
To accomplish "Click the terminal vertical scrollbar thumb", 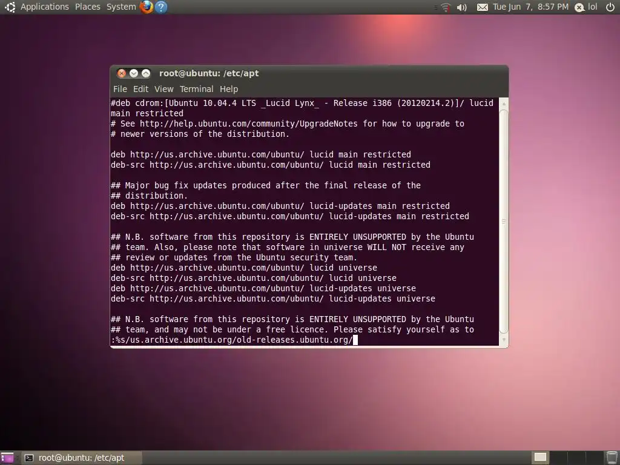I will [x=503, y=222].
